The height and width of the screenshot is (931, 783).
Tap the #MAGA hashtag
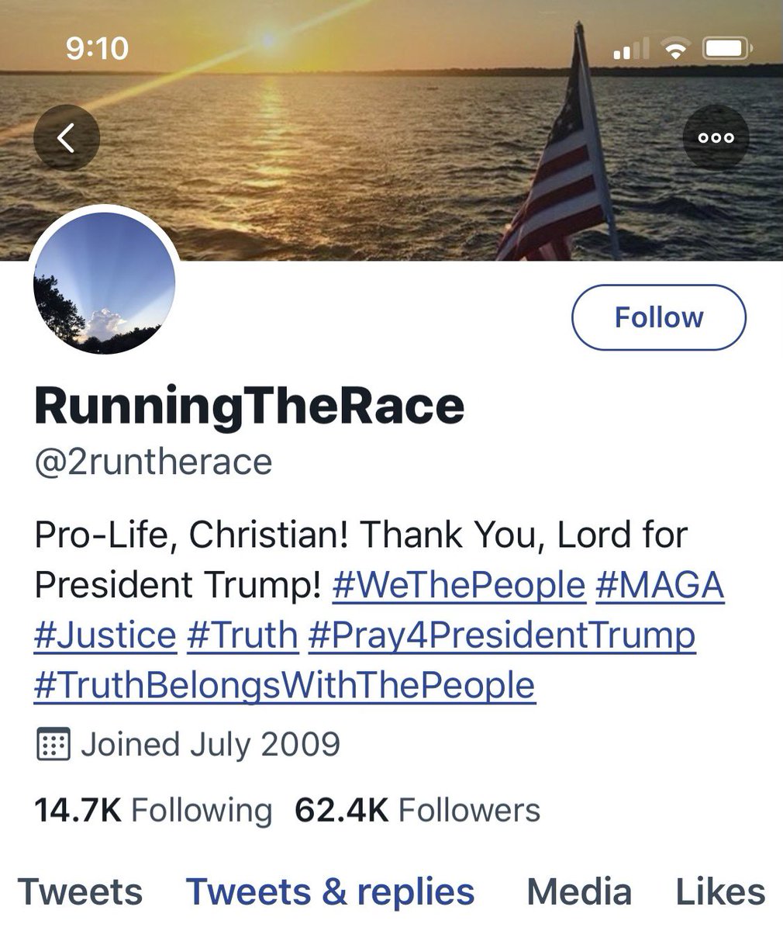coord(660,585)
